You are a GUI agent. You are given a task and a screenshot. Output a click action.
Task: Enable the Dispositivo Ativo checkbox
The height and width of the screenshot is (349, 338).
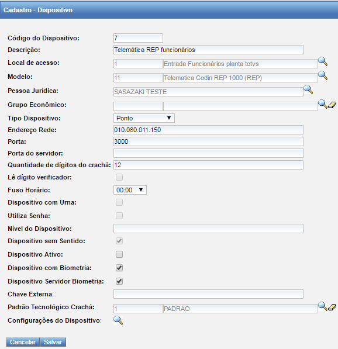[x=119, y=254]
